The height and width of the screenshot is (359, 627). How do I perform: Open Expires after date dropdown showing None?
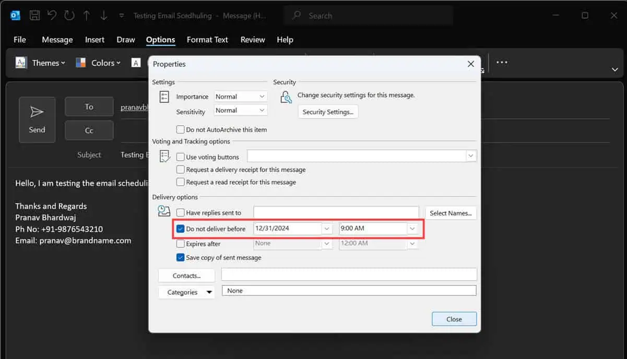(x=327, y=244)
